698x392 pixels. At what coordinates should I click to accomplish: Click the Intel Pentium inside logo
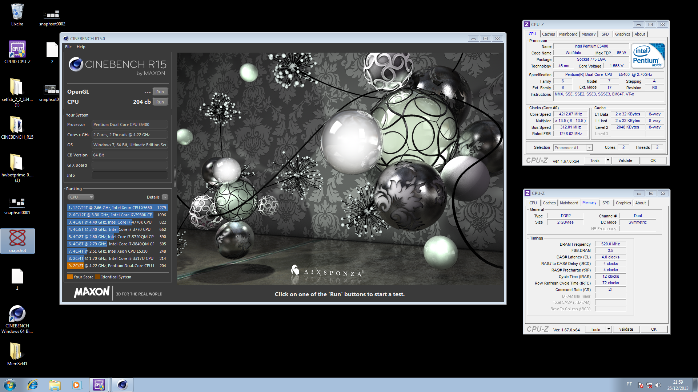coord(648,56)
